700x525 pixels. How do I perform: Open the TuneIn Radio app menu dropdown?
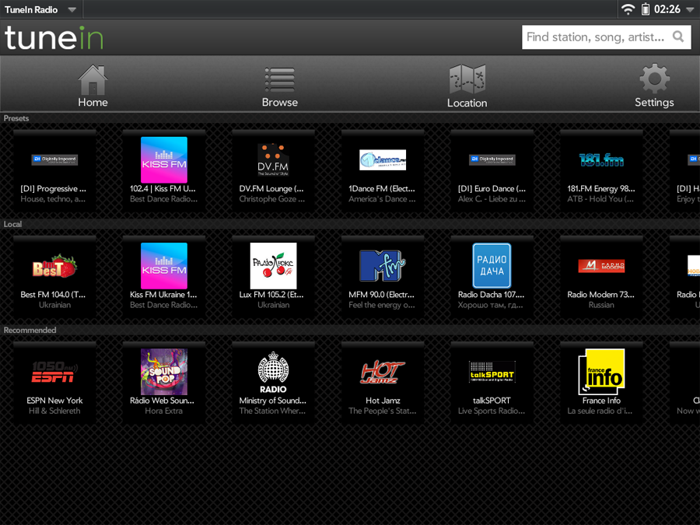pyautogui.click(x=40, y=9)
